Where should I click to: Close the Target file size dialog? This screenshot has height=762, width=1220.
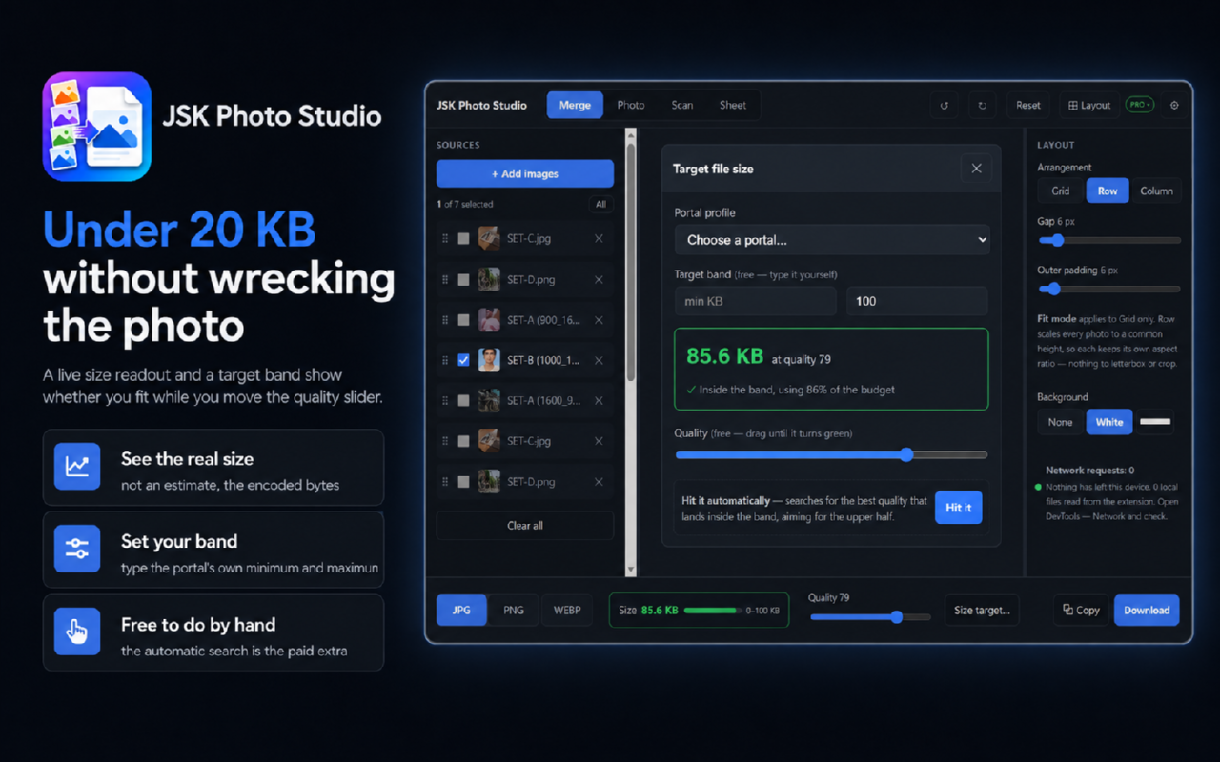click(x=976, y=169)
